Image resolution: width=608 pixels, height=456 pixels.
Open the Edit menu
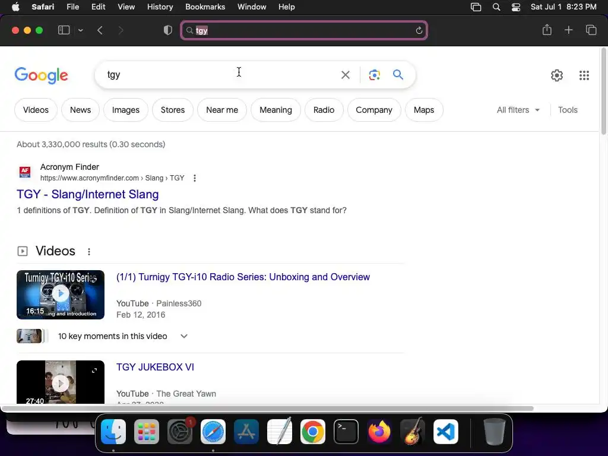98,7
